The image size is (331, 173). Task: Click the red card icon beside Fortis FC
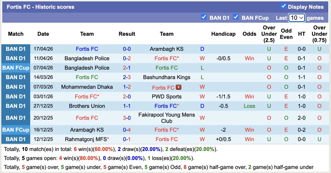(x=178, y=87)
